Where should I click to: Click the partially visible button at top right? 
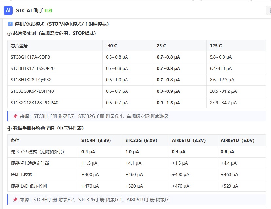269,10
